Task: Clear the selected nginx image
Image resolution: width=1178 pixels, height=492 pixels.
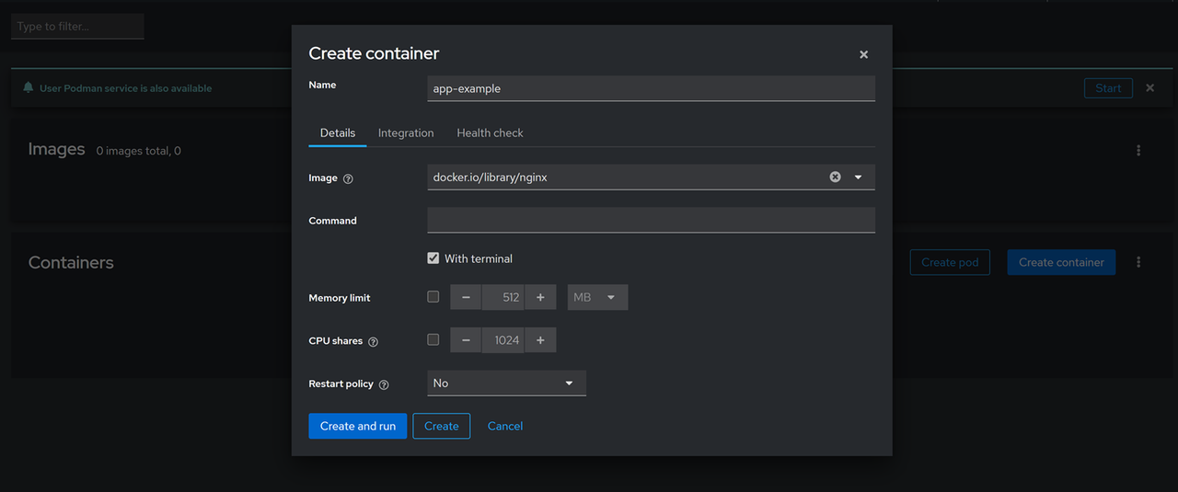Action: (835, 177)
